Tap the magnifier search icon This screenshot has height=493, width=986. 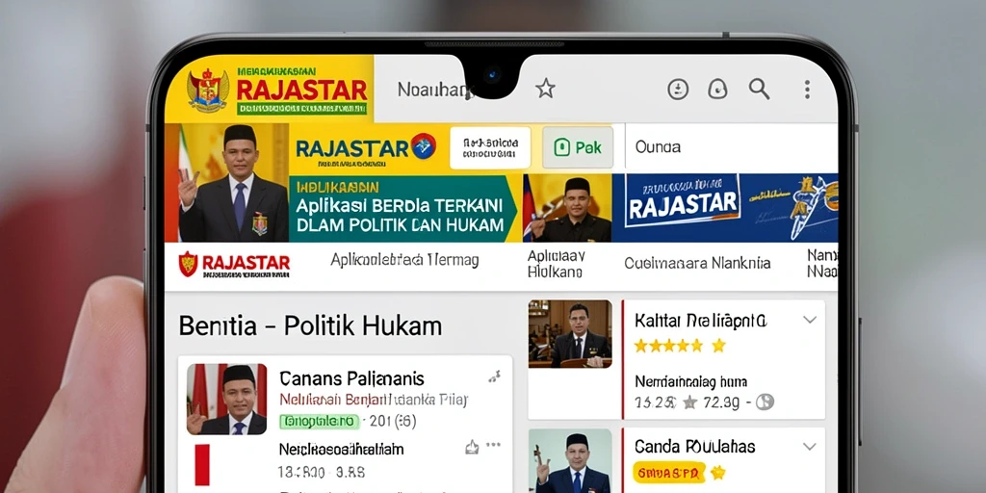[x=759, y=90]
